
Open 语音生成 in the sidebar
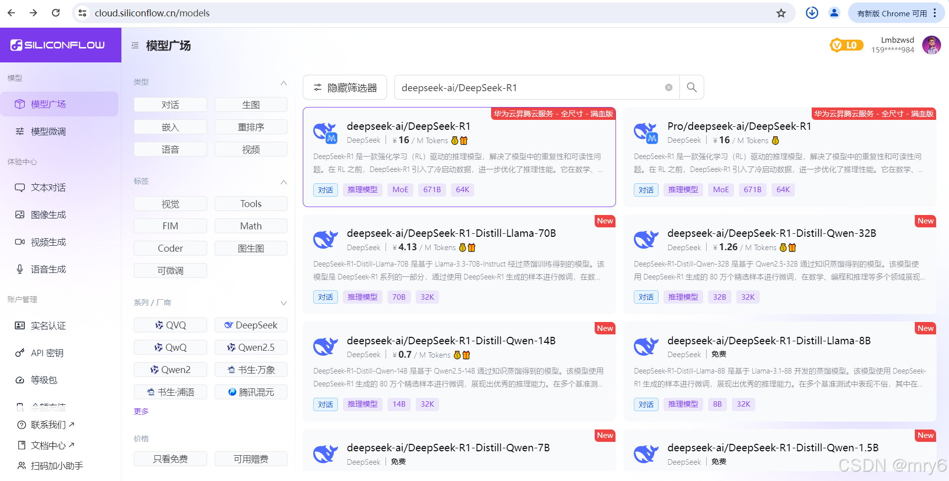(59, 269)
